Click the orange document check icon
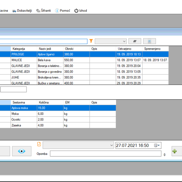 coord(39,144)
